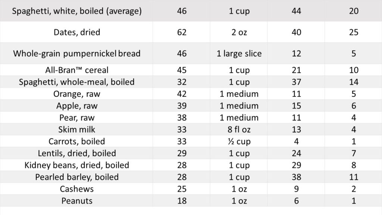Click the 'Peanuts' row label
382x215 pixels.
point(77,201)
